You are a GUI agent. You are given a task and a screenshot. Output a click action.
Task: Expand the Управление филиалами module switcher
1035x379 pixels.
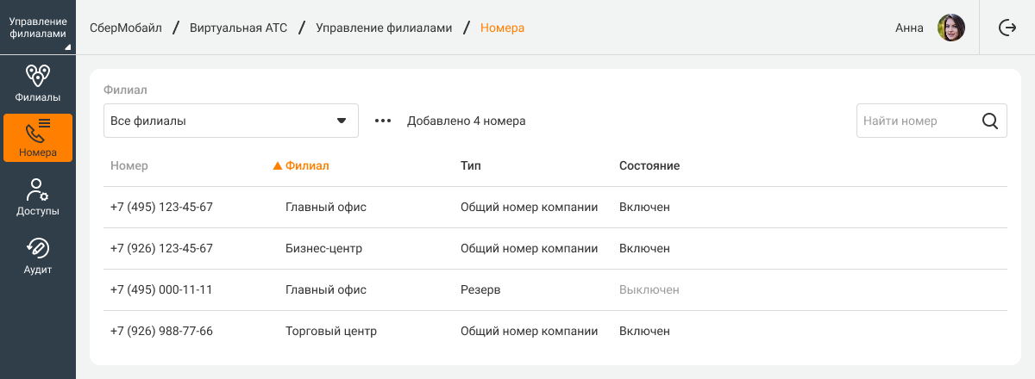tap(38, 28)
